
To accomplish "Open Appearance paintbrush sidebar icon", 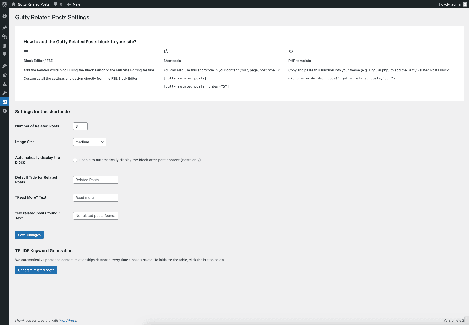I will click(4, 66).
